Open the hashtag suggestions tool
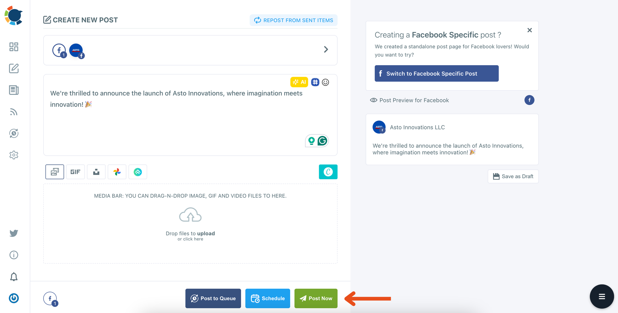Image resolution: width=618 pixels, height=313 pixels. [x=315, y=82]
